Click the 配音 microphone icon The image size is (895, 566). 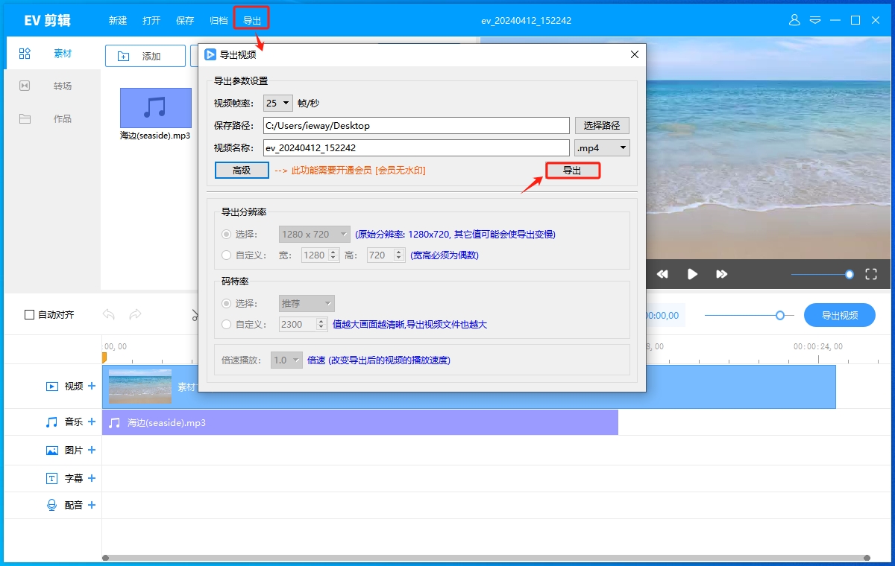tap(52, 505)
